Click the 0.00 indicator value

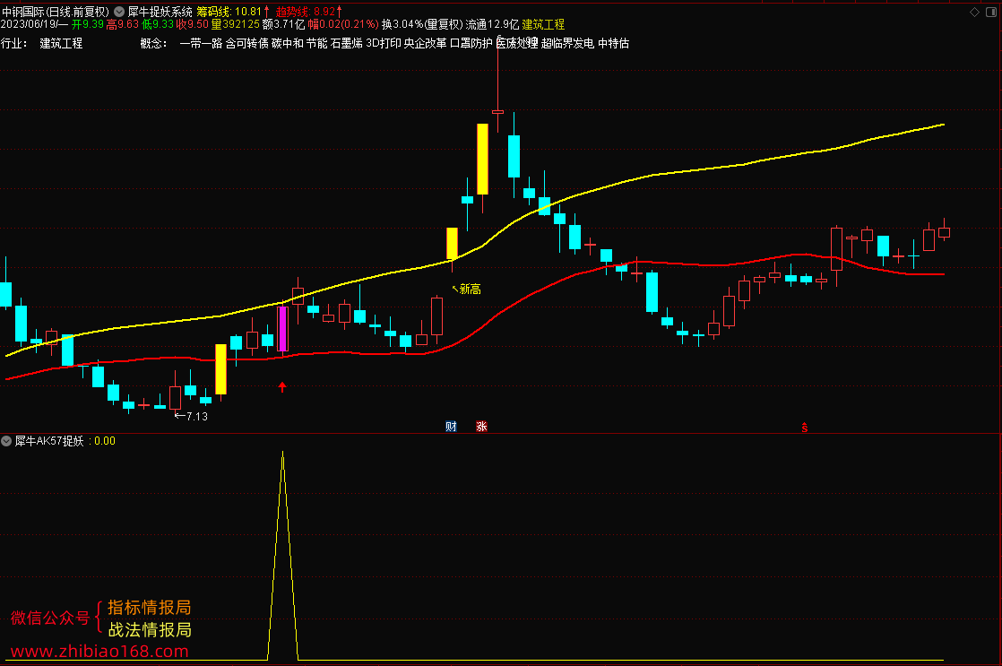[x=105, y=441]
